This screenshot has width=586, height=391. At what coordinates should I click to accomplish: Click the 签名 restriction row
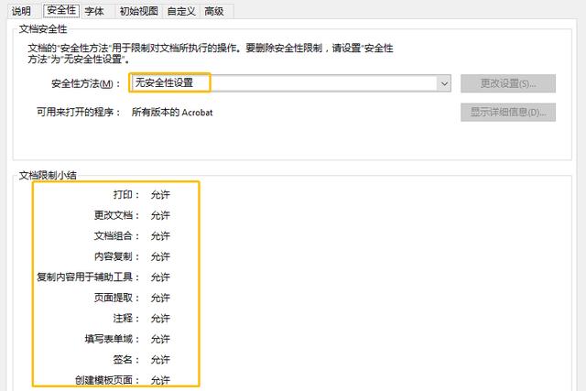tap(141, 359)
